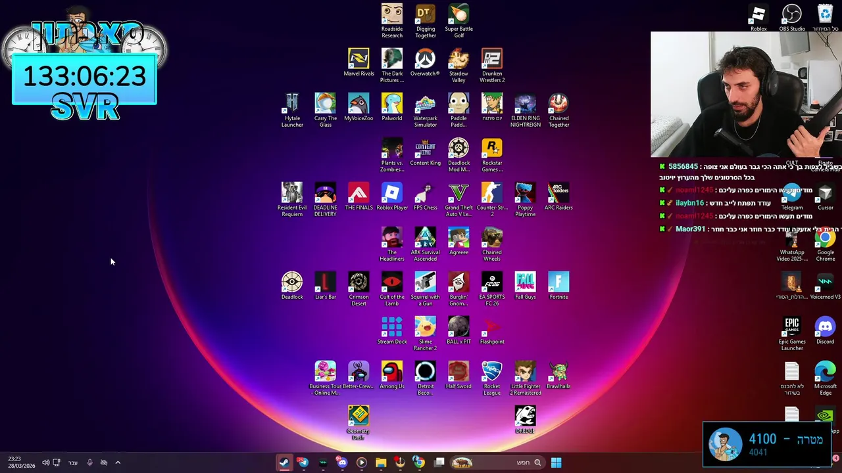The width and height of the screenshot is (842, 473).
Task: Open the Hytale Launcher icon
Action: [292, 110]
